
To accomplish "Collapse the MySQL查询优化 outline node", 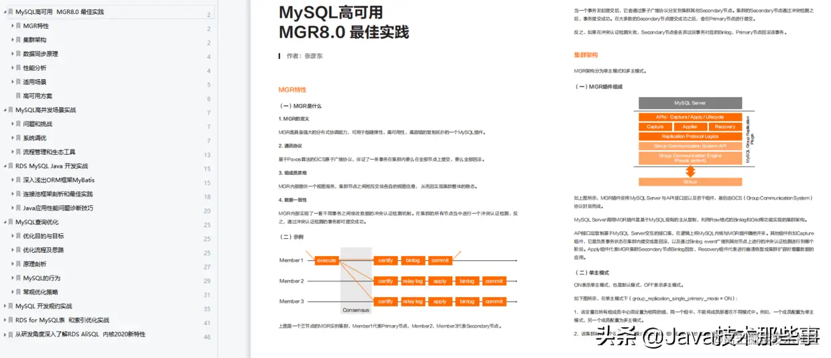I will tap(4, 222).
